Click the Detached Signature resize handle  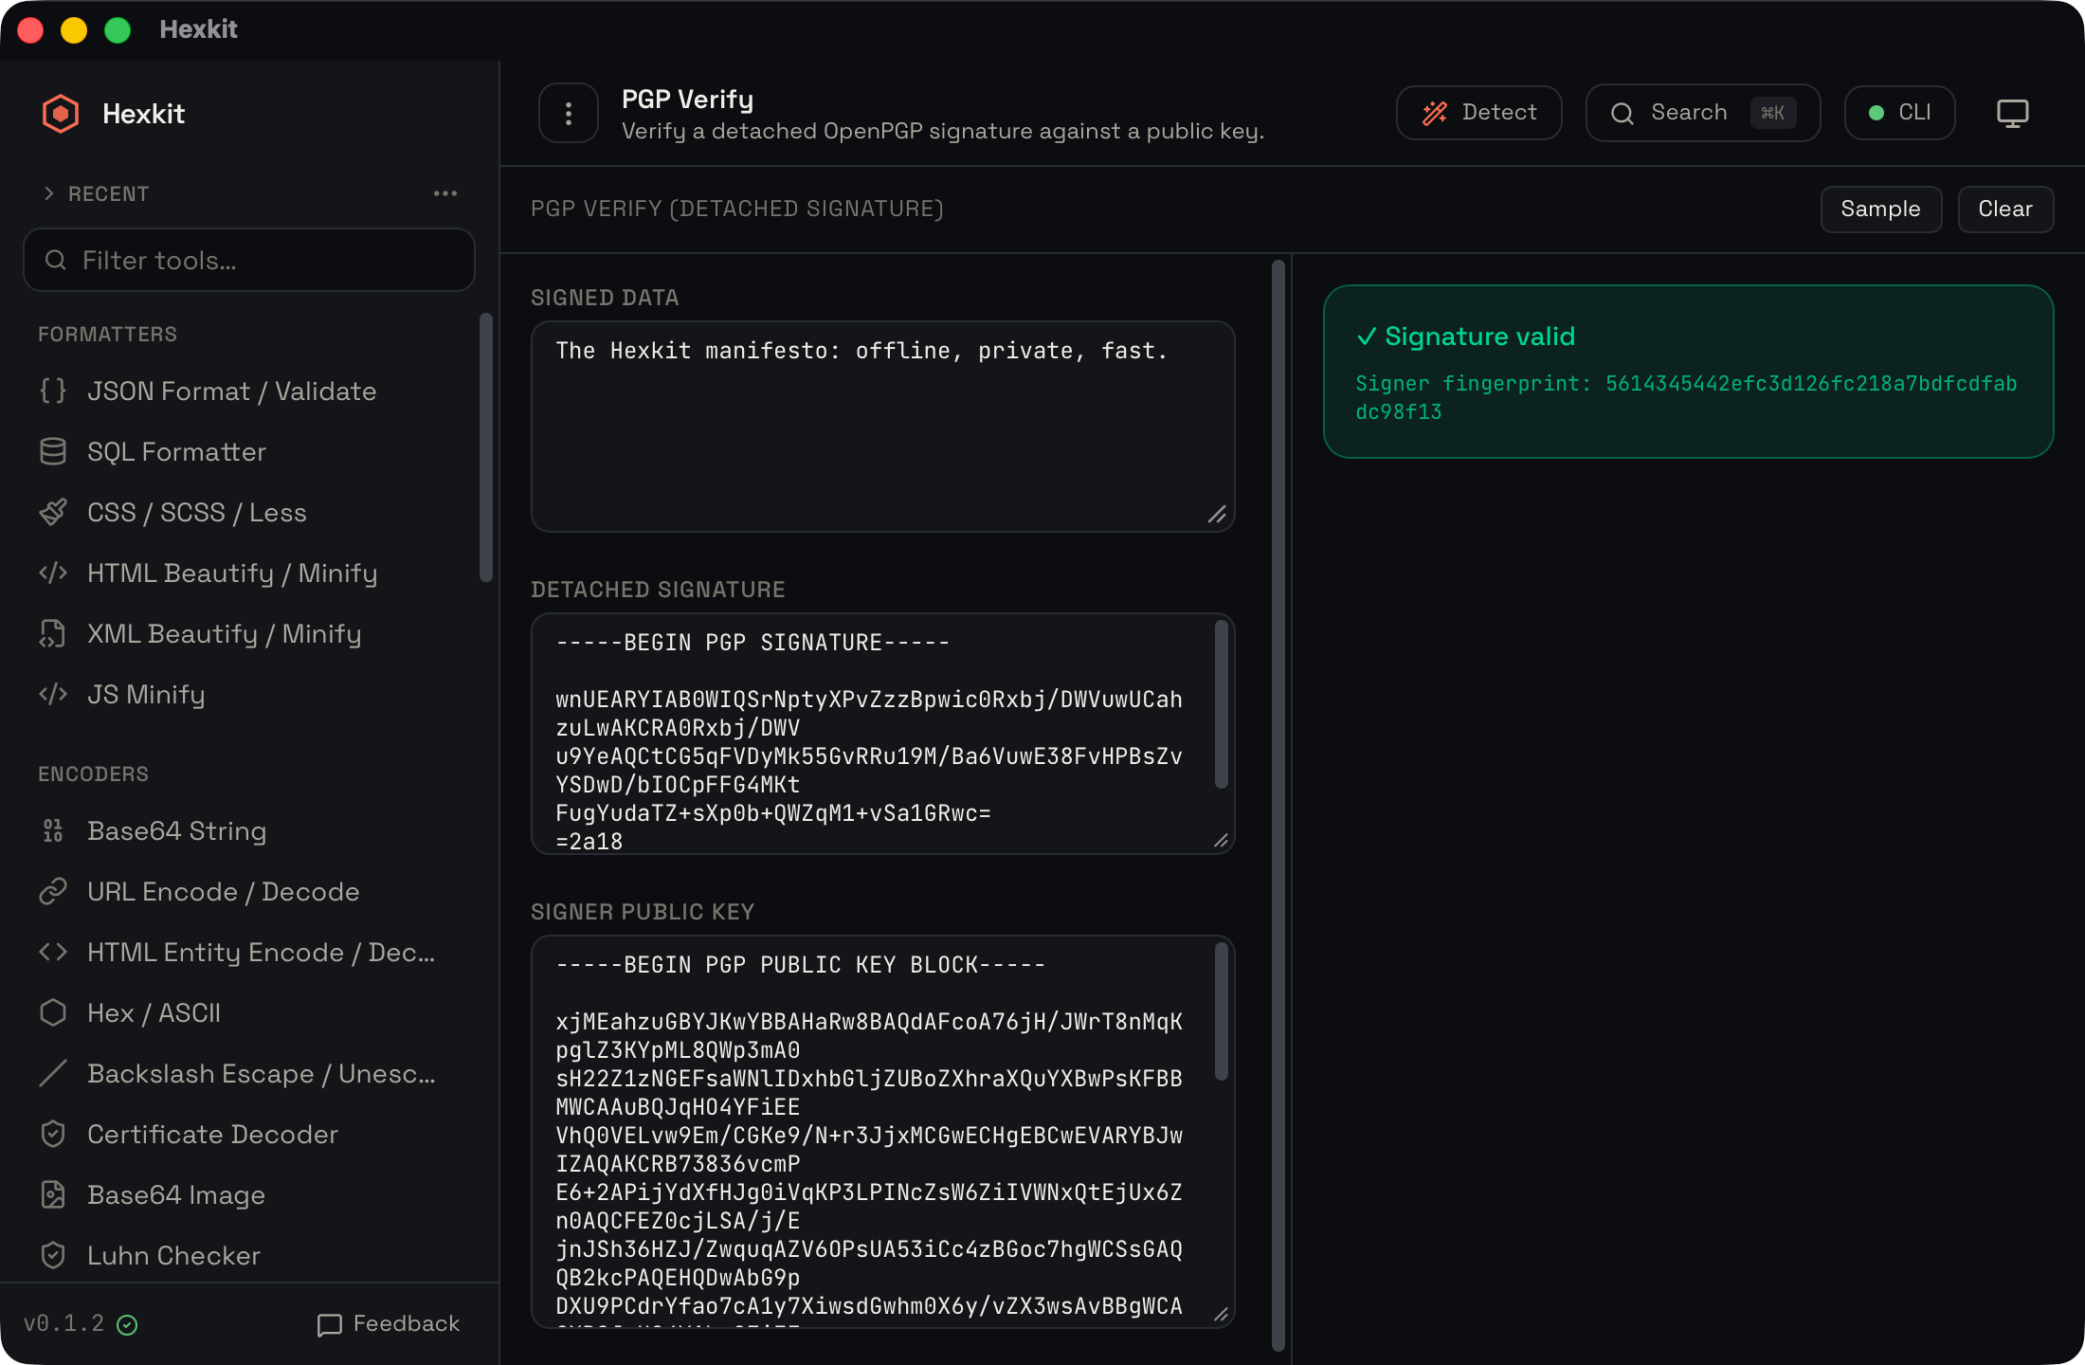pos(1221,841)
